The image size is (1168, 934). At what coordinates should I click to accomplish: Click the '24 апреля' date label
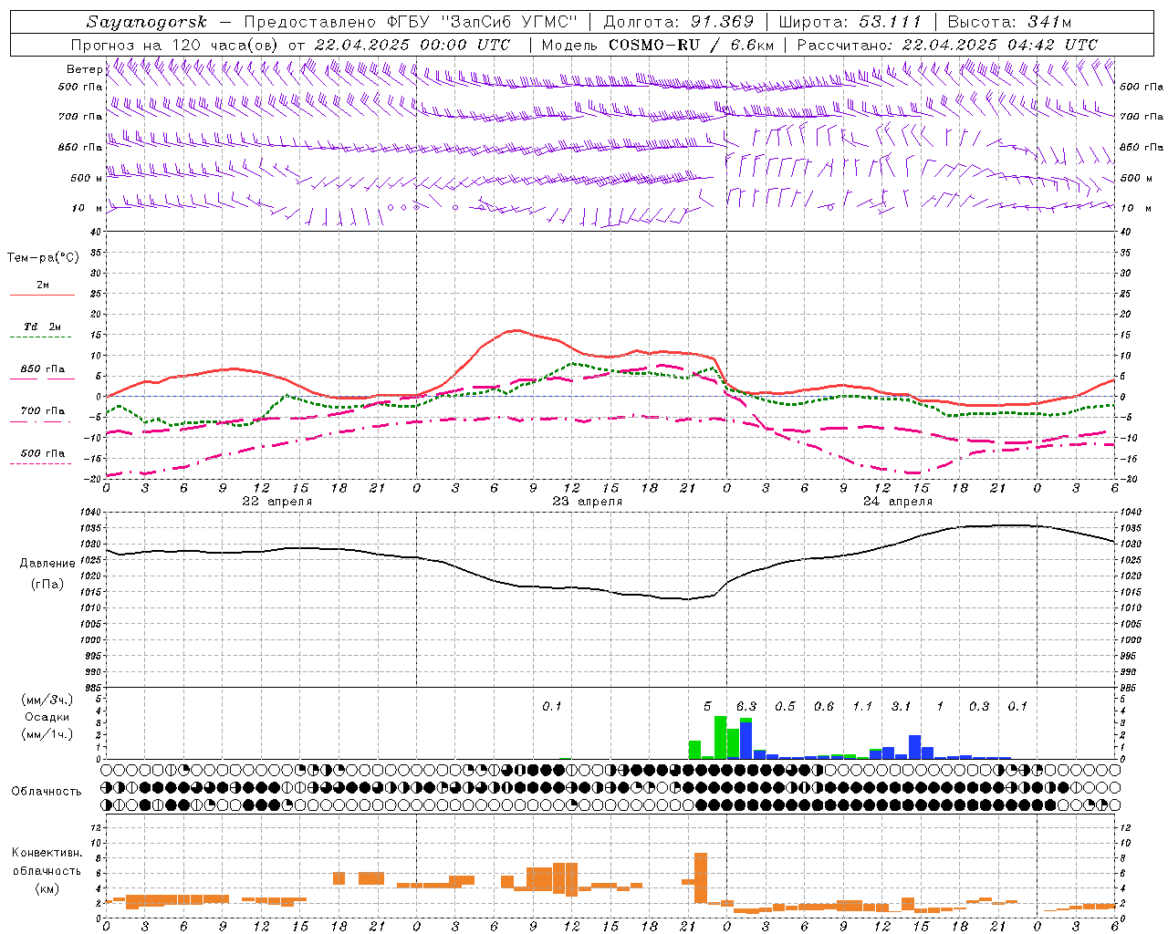coord(898,502)
